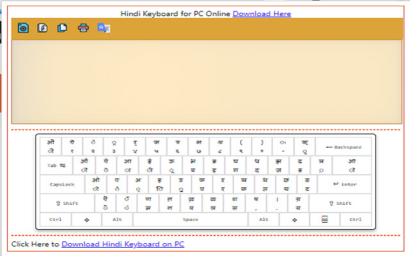Click the ठ / ट key
Viewport: 410px width, 256px height.
tap(307, 184)
